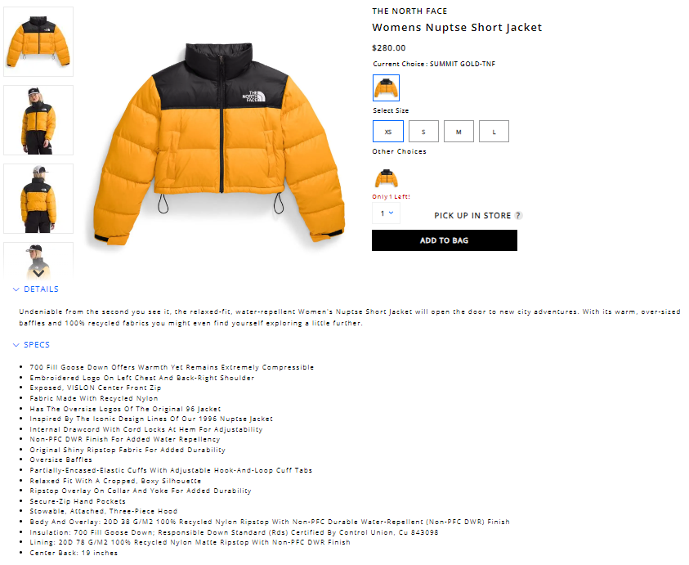
Task: Open the quantity dropdown
Action: tap(387, 213)
